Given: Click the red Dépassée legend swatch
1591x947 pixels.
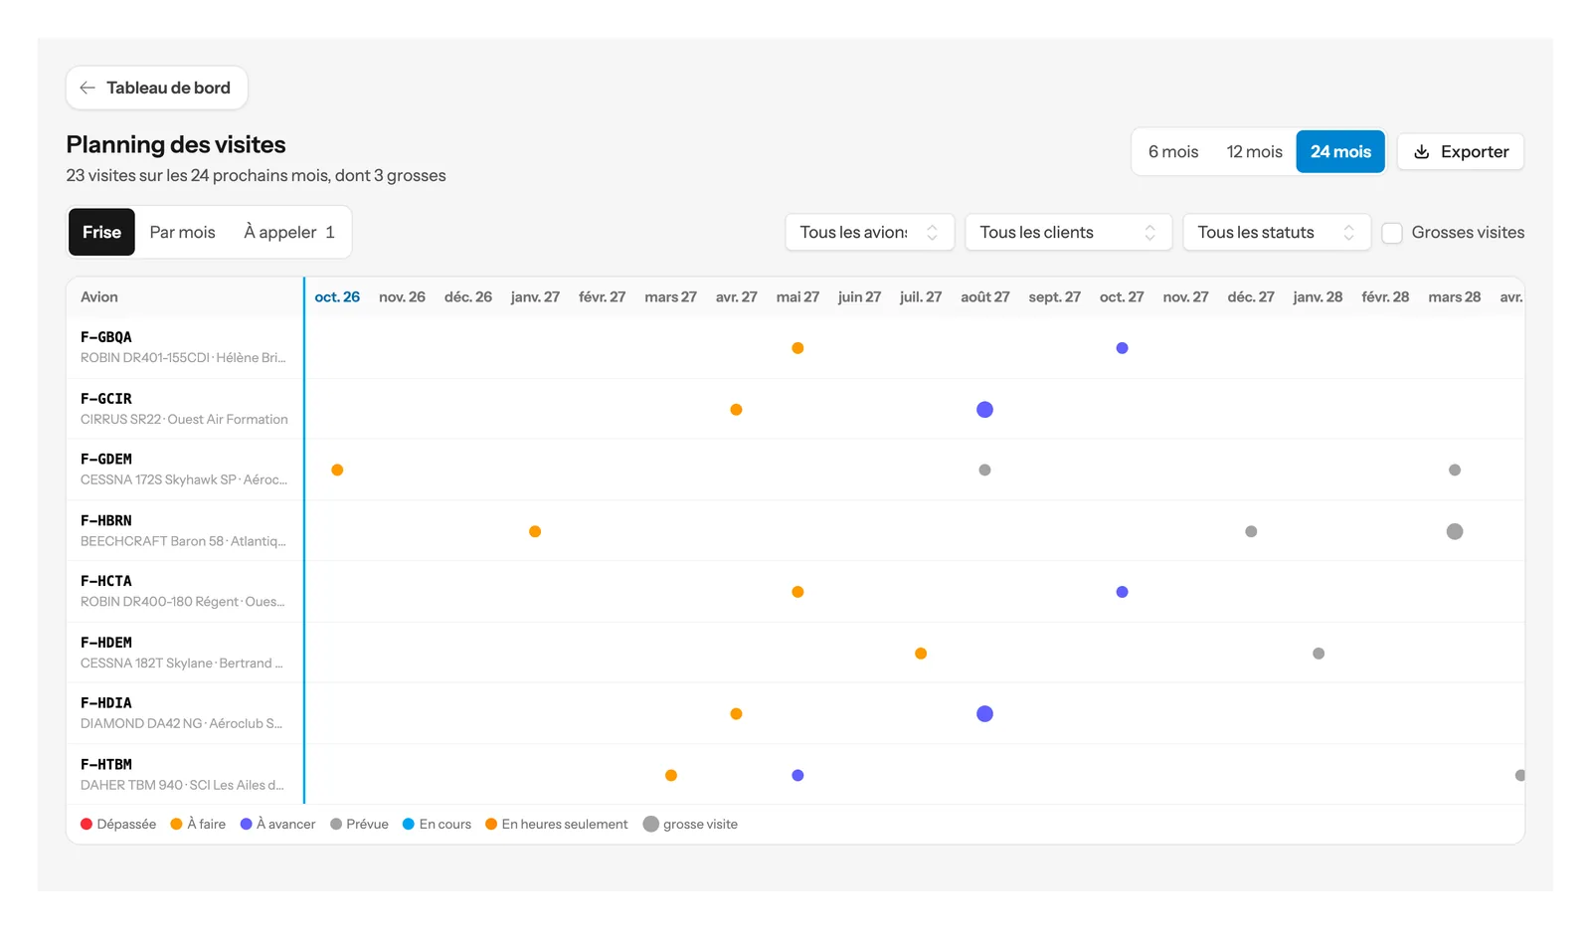Looking at the screenshot, I should pyautogui.click(x=87, y=825).
